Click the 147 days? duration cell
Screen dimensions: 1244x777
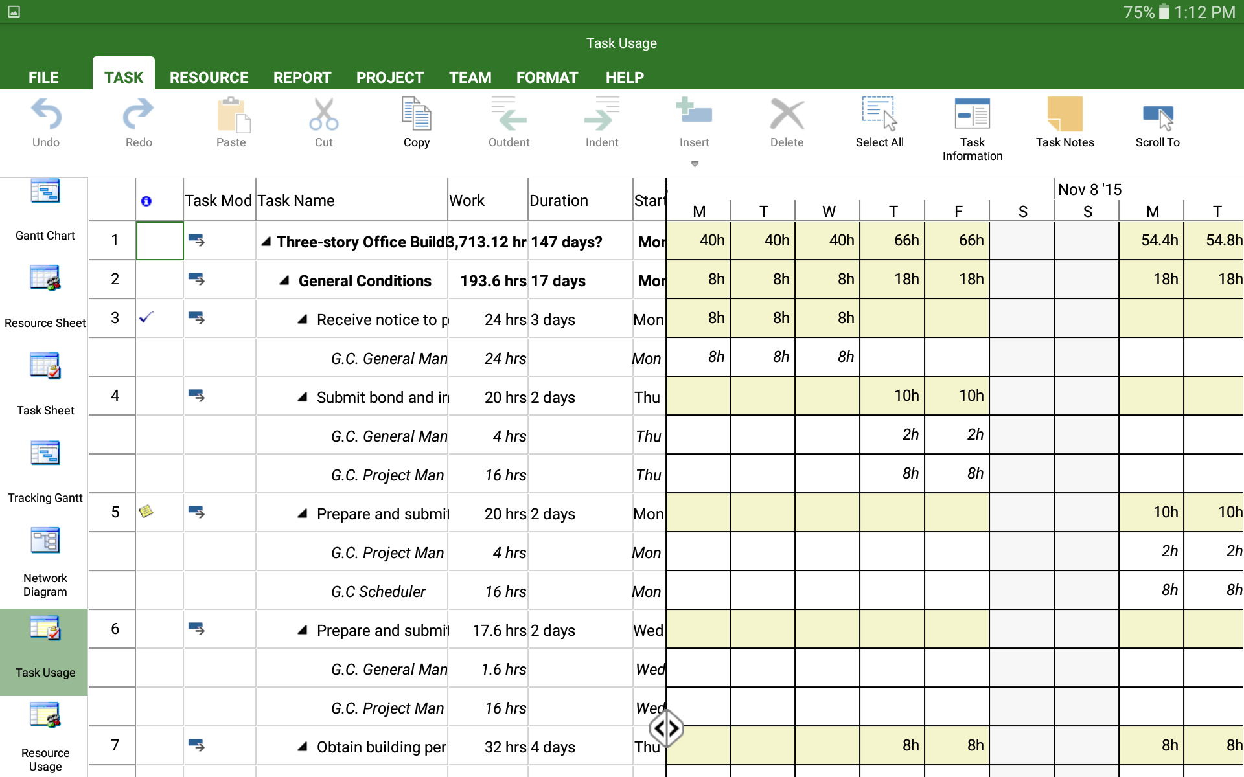(x=581, y=242)
